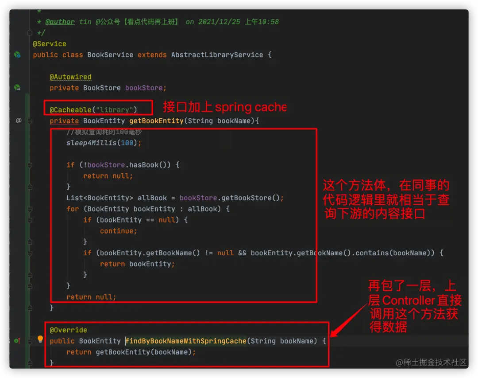
Task: Click List<BookEntity> type declaration
Action: coord(100,198)
